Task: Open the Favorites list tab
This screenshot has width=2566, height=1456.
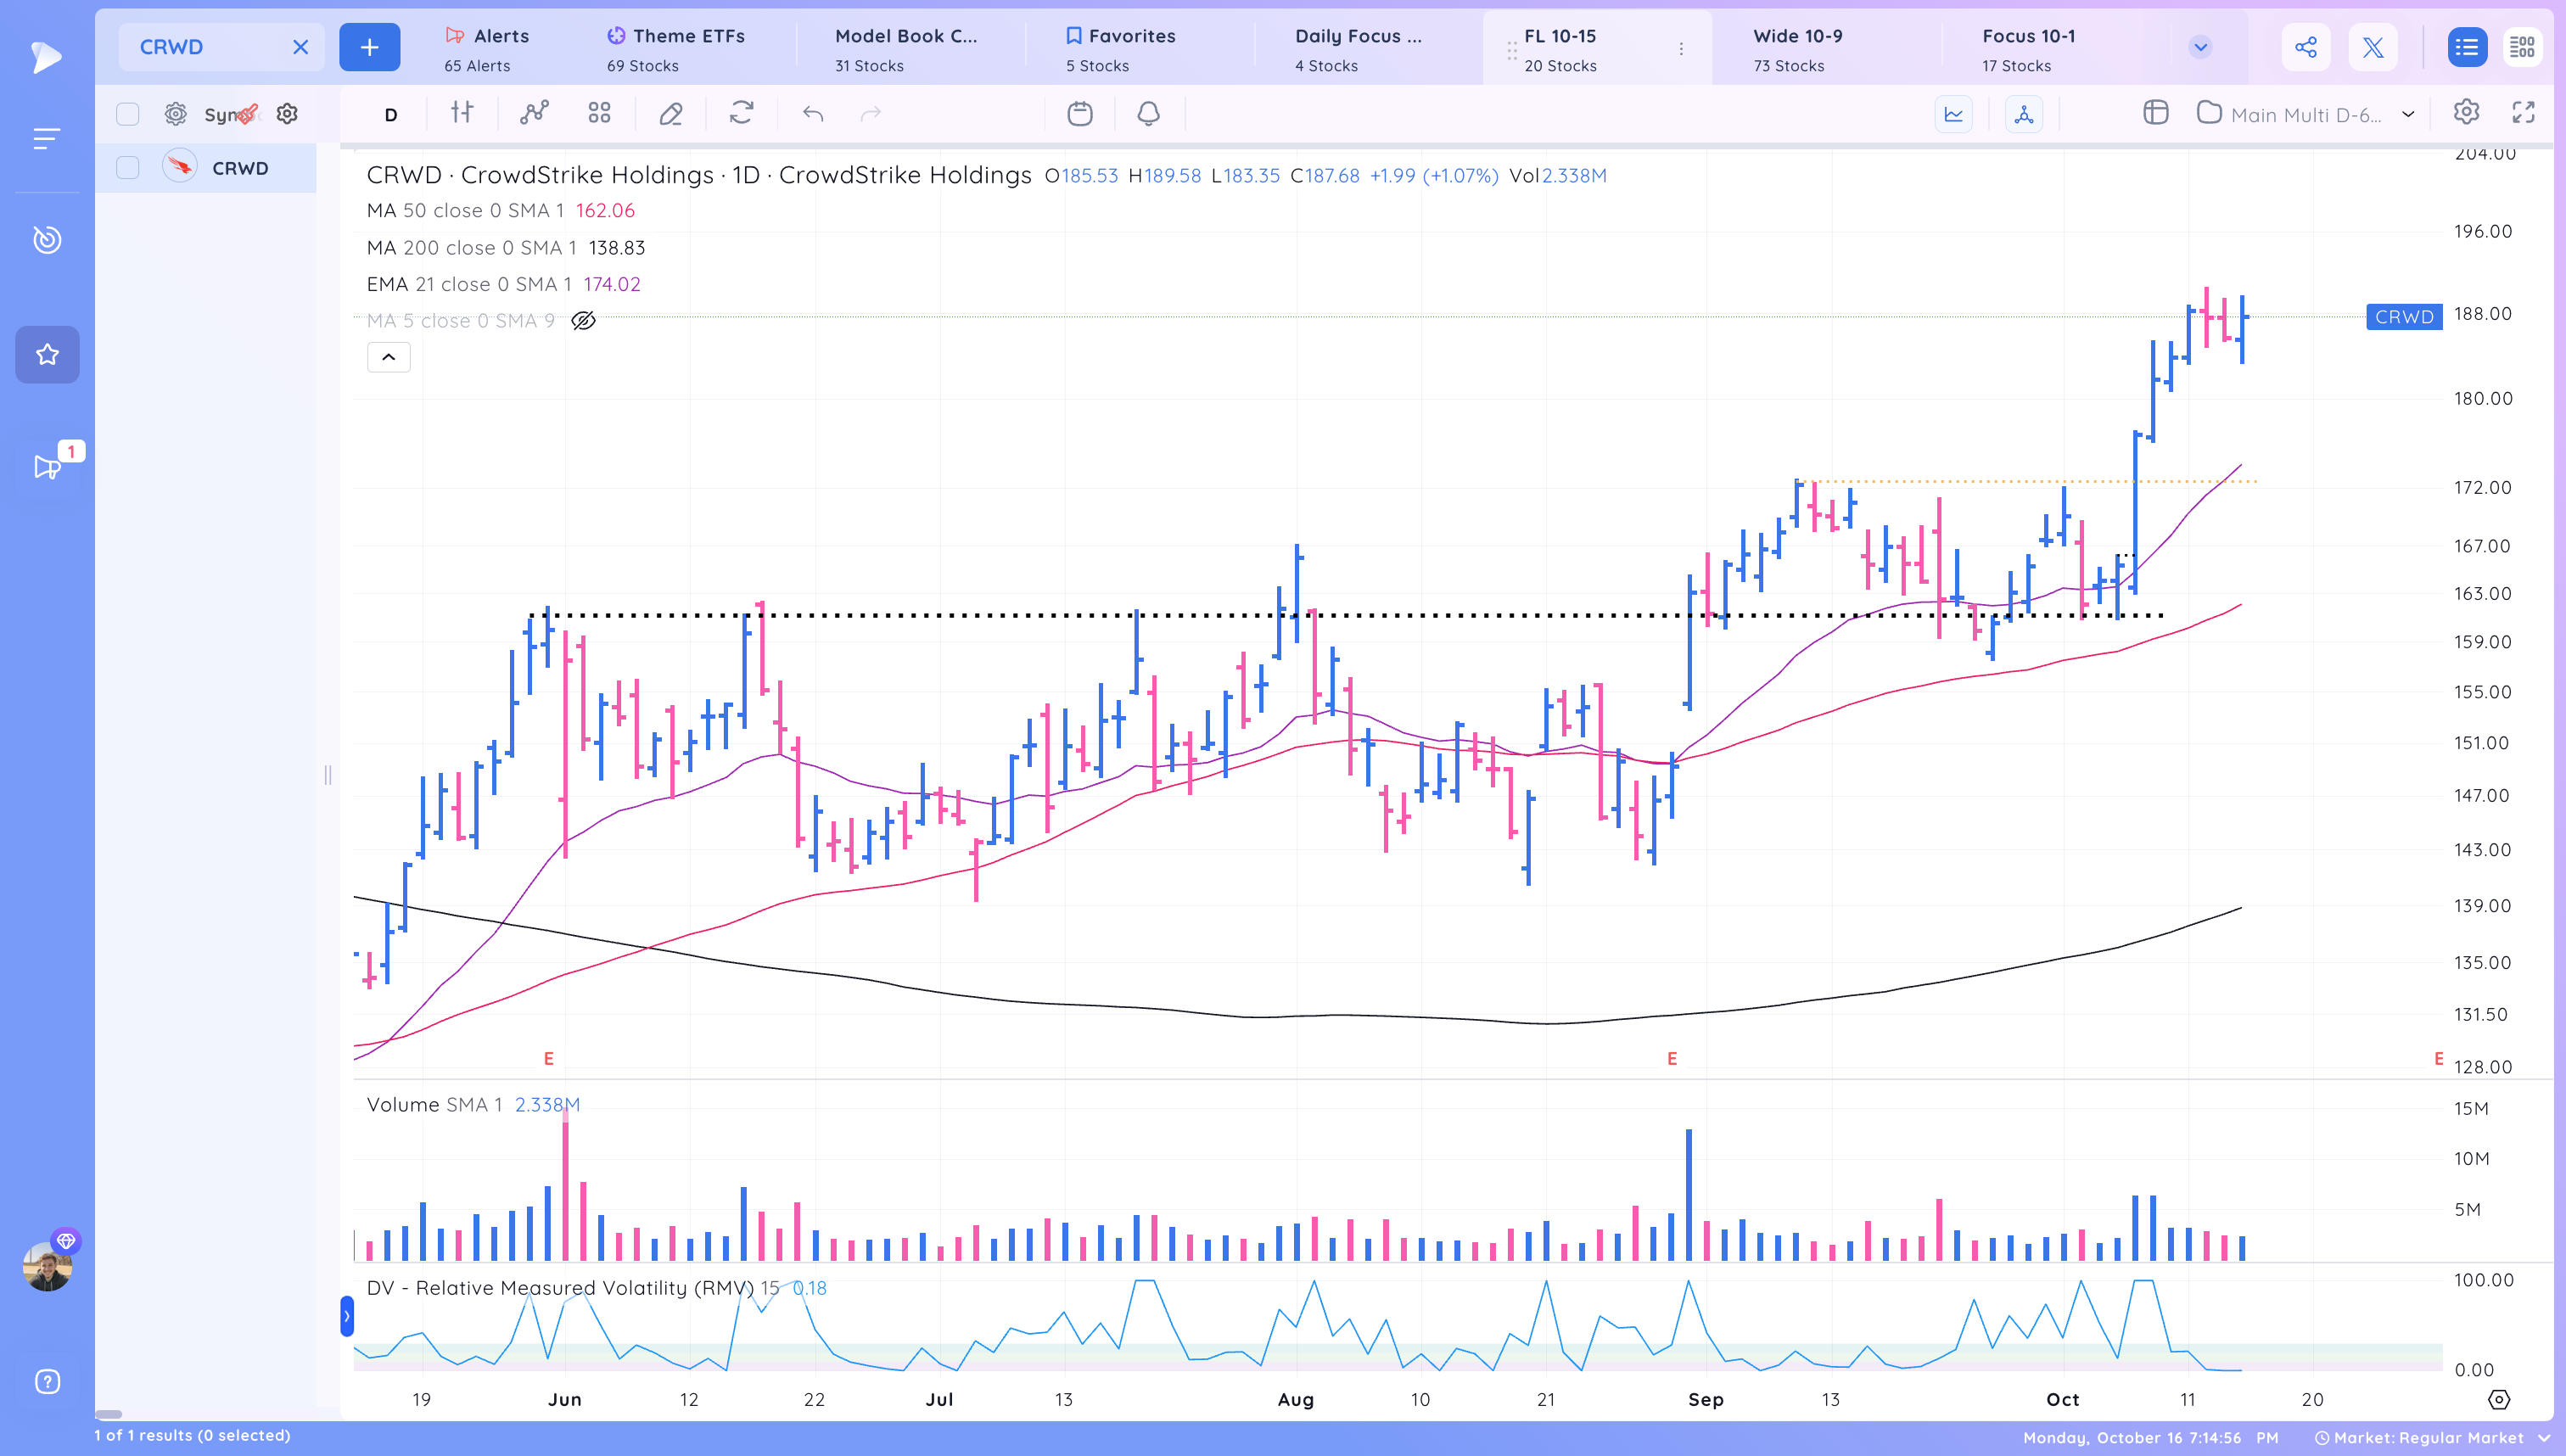Action: point(1120,49)
